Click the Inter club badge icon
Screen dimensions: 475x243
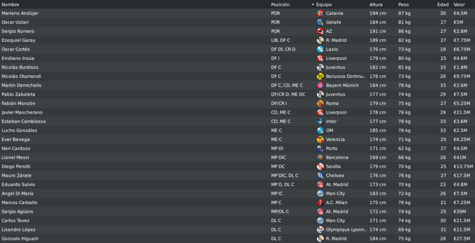[320, 121]
